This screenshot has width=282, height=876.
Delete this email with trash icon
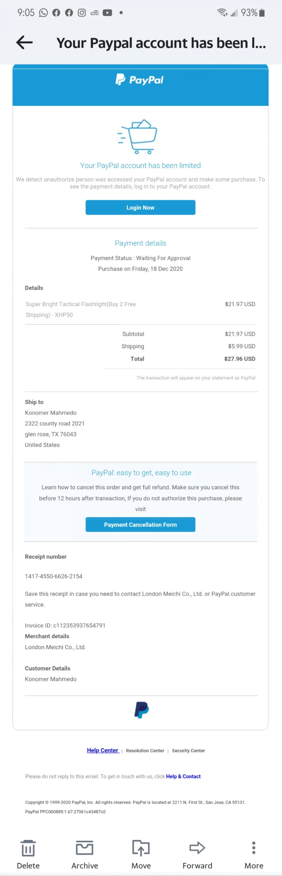(x=28, y=848)
